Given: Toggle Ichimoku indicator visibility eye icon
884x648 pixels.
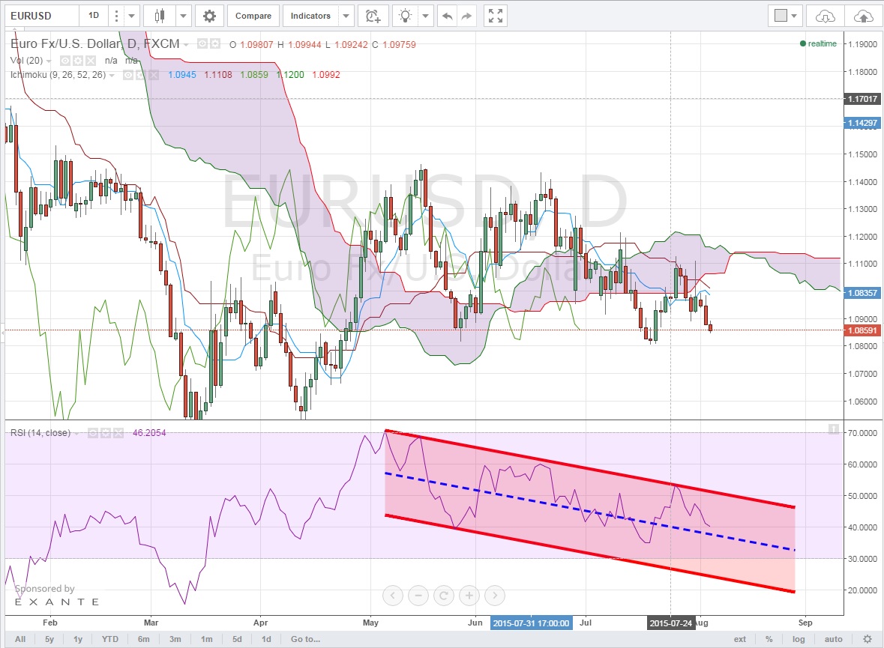Looking at the screenshot, I should coord(128,75).
